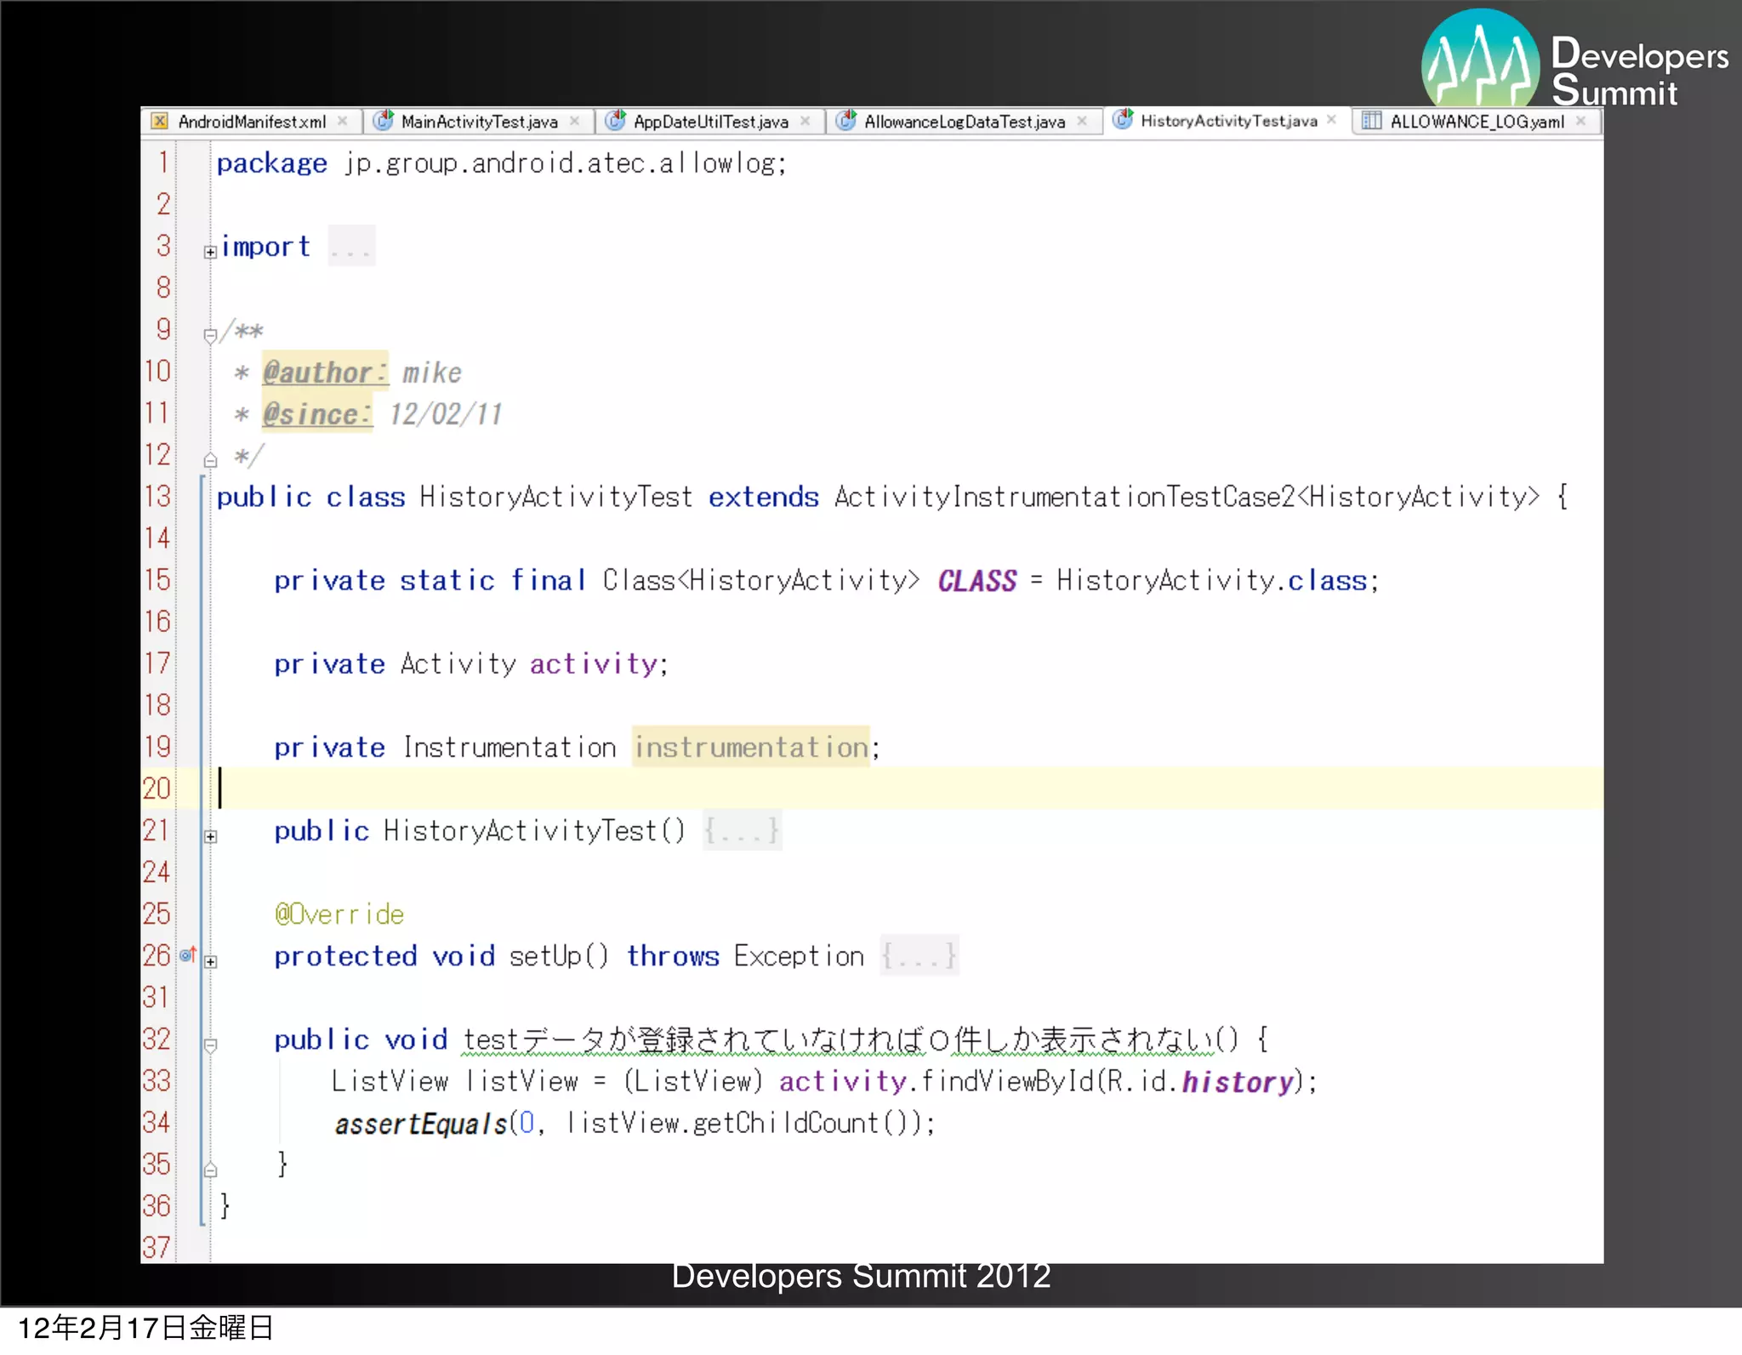Viewport: 1742px width, 1355px height.
Task: Expand the HistoryActivityTest constructor body
Action: tap(210, 836)
